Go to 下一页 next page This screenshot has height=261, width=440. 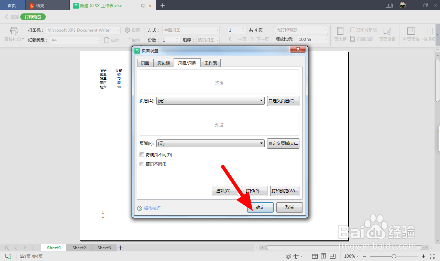(260, 39)
